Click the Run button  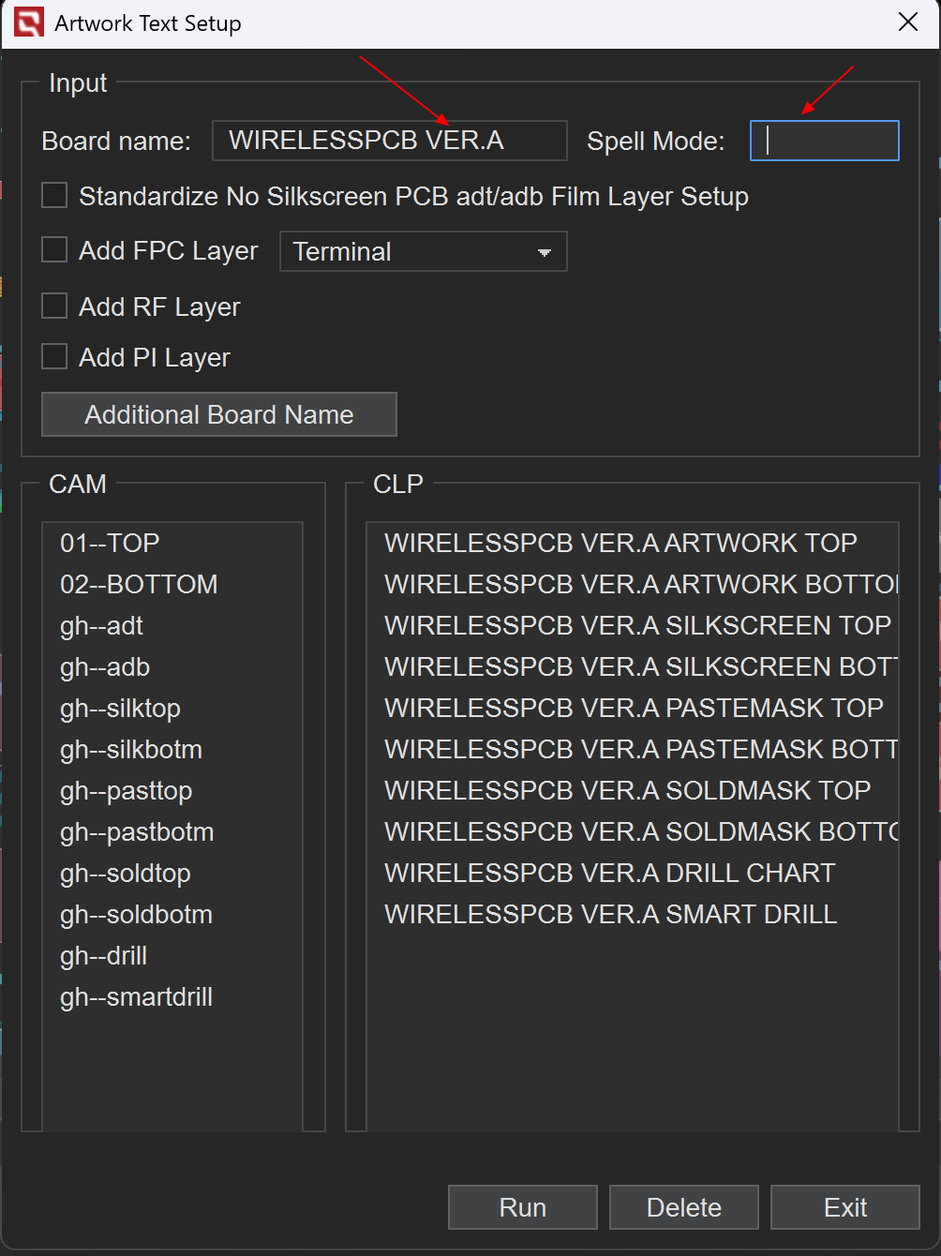[522, 1207]
